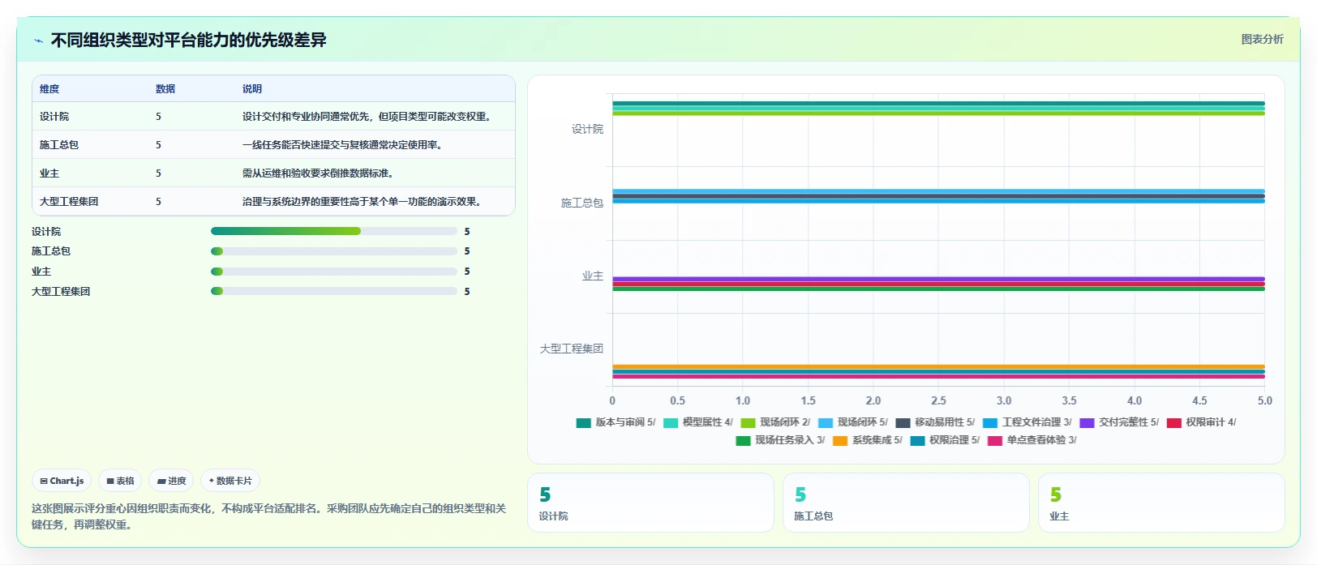Toggle the 单点查看体验 3/ legend entry
This screenshot has height=565, width=1317.
pos(1032,440)
